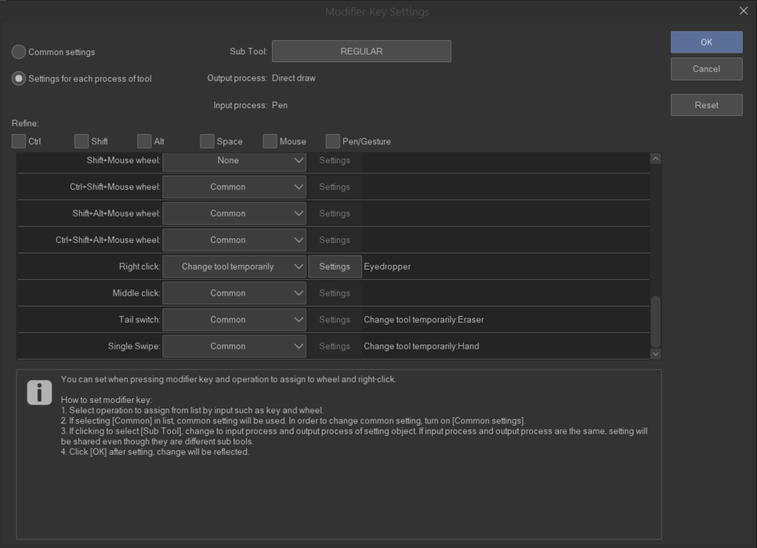Image resolution: width=757 pixels, height=548 pixels.
Task: Close the Modifier Key Settings dialog
Action: [744, 10]
